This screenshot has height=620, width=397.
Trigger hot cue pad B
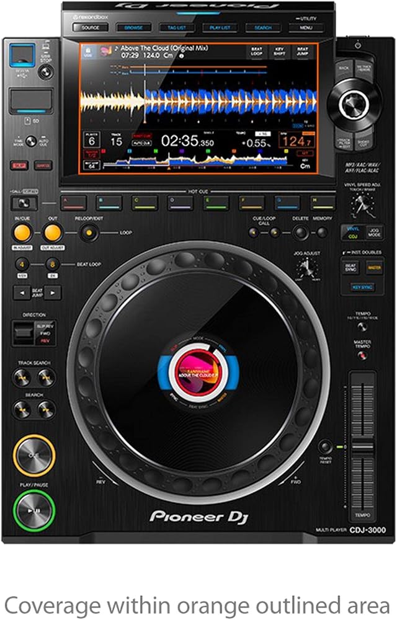109,203
